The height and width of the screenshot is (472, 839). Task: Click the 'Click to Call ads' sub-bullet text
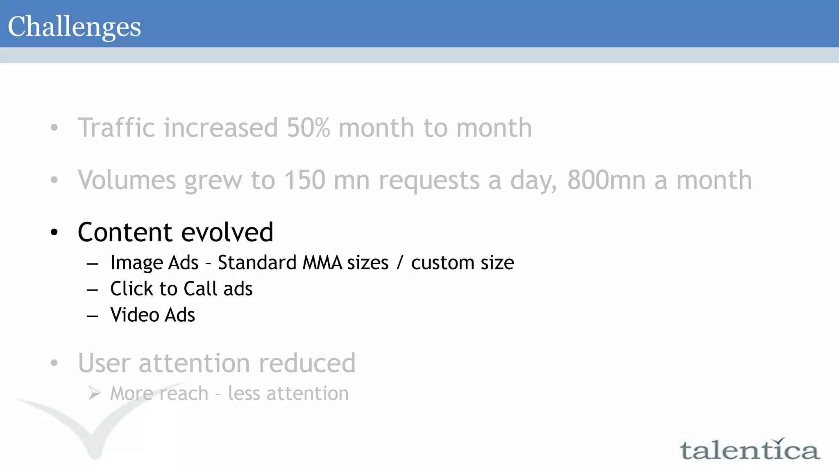pos(181,289)
